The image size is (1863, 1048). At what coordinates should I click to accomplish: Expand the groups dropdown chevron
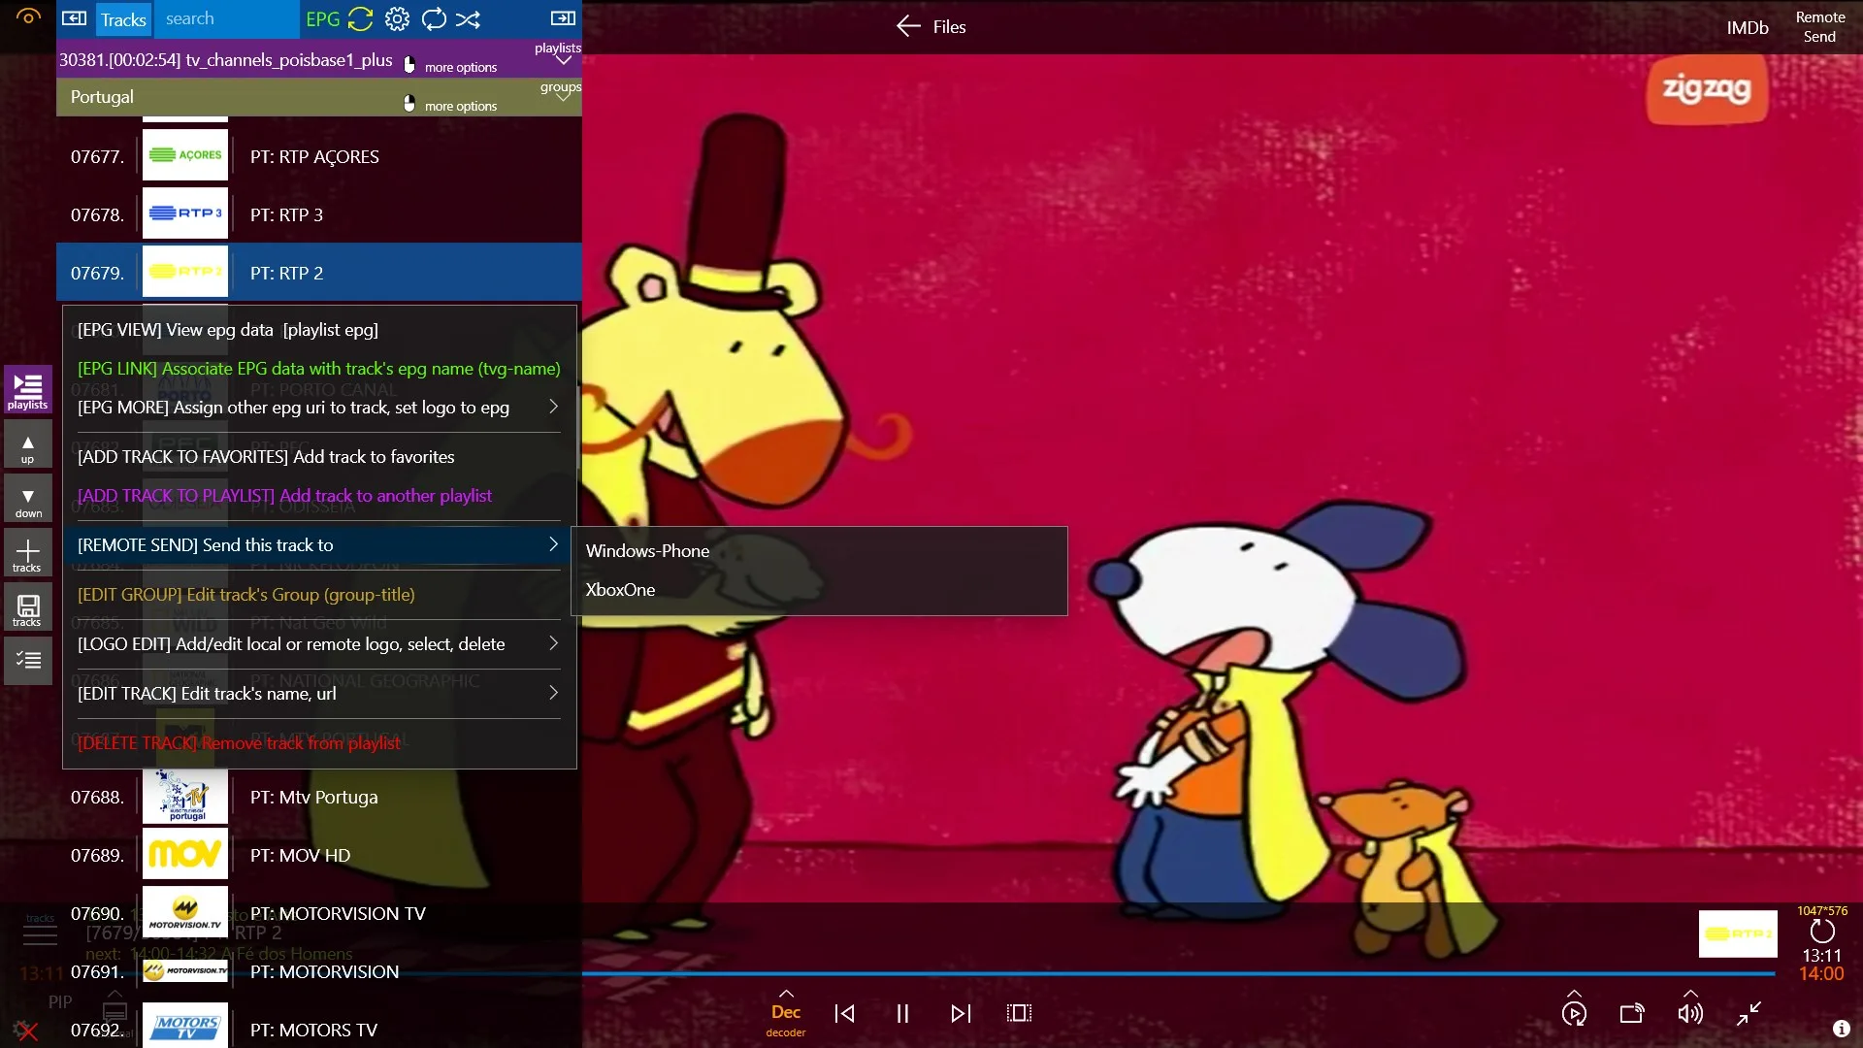563,97
